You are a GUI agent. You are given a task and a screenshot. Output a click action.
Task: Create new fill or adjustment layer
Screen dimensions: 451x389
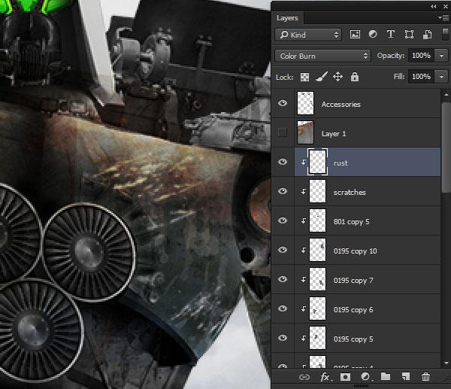(x=366, y=377)
